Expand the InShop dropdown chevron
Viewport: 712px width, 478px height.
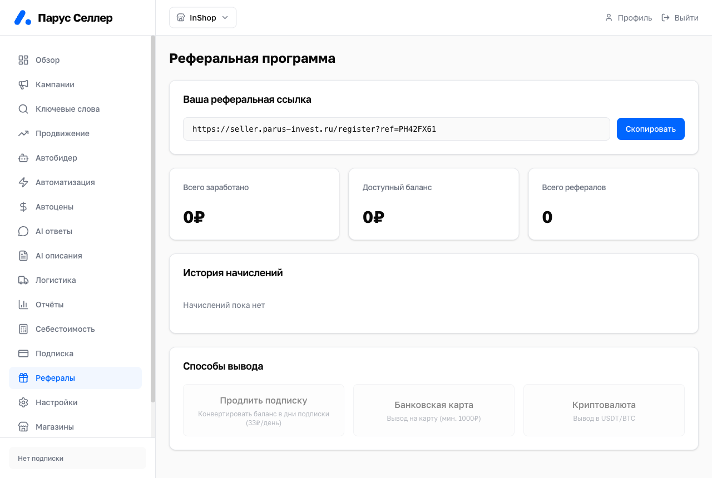coord(225,18)
